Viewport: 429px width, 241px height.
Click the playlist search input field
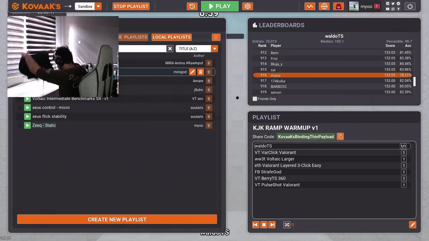click(142, 49)
